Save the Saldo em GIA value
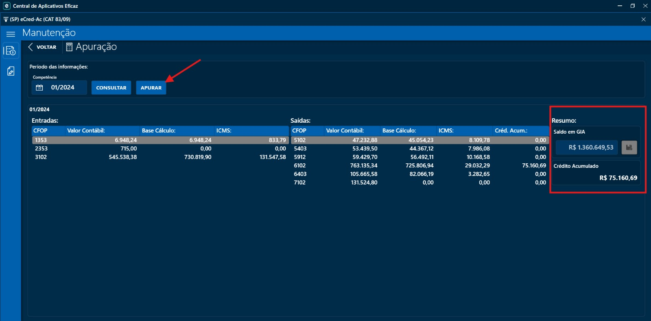 tap(629, 147)
